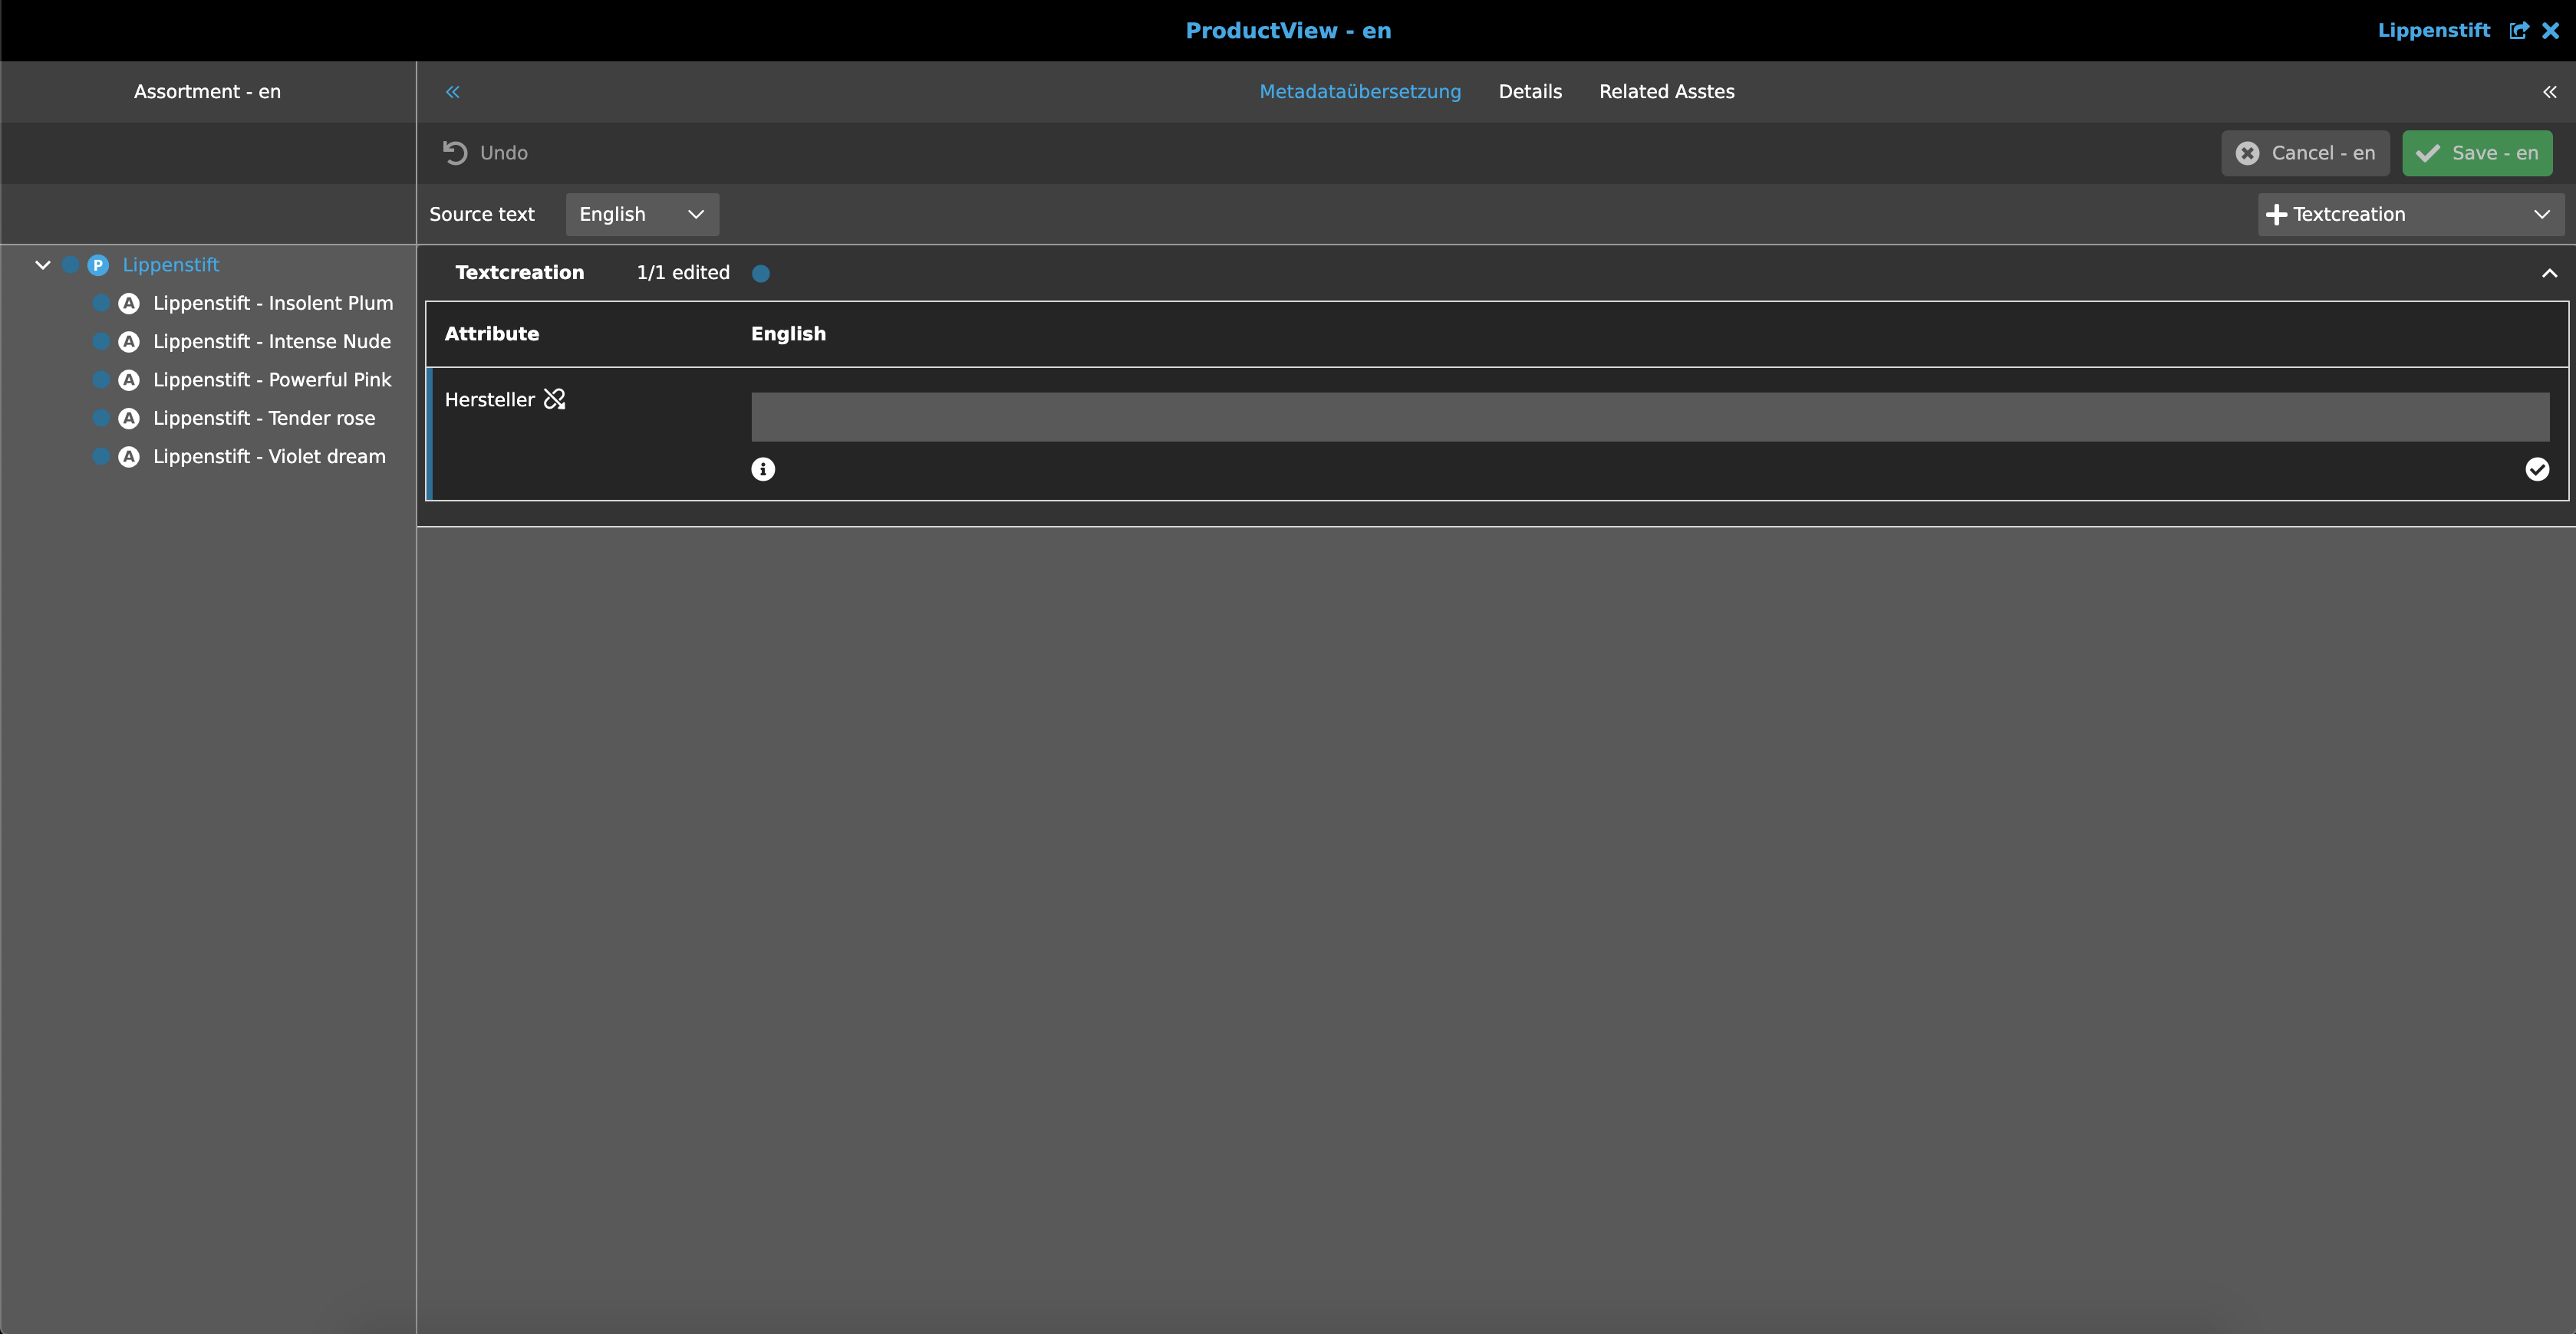Screen dimensions: 2576x1334
Task: Click the empty English text field for Hersteller
Action: point(1650,416)
